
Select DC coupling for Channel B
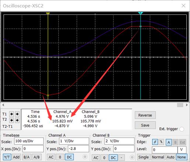(x=113, y=158)
